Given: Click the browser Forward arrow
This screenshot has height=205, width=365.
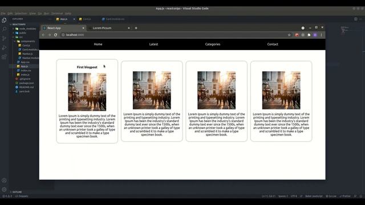Looking at the screenshot, I should click(50, 35).
